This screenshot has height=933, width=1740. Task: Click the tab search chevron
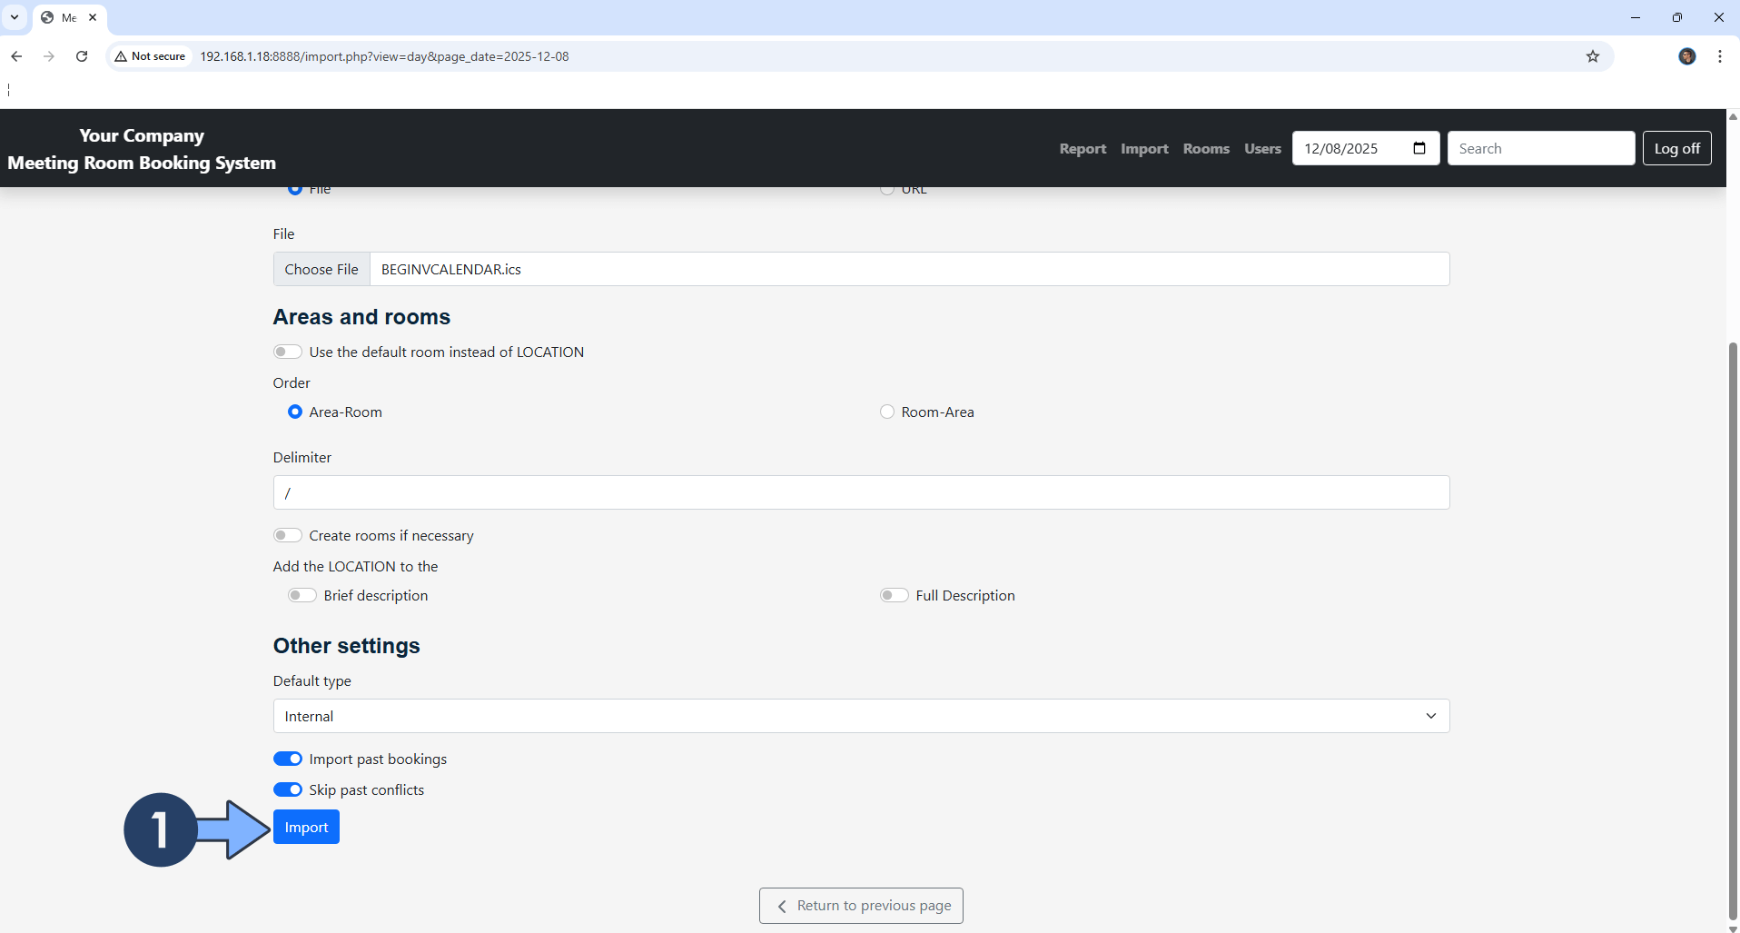pos(14,16)
